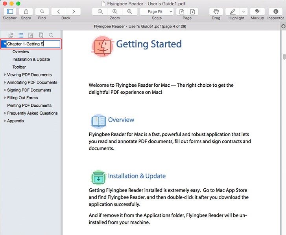Click the Finder face Getting Started icon
This screenshot has width=286, height=235.
pos(102,47)
